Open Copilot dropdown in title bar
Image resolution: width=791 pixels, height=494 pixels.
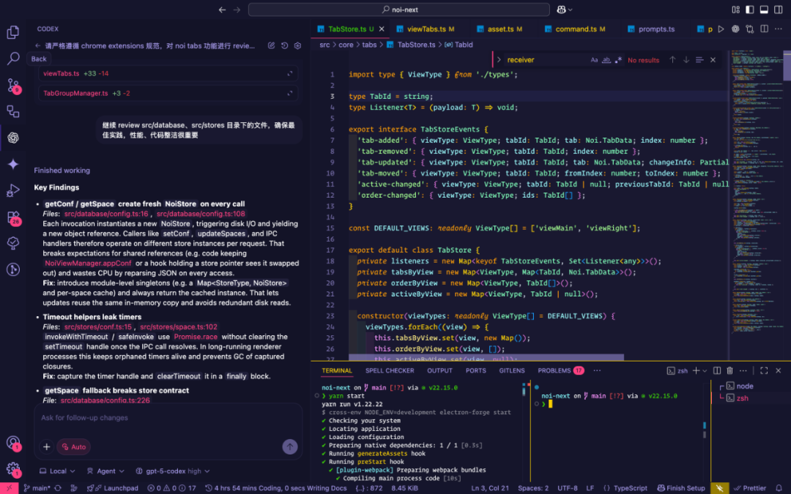(565, 10)
